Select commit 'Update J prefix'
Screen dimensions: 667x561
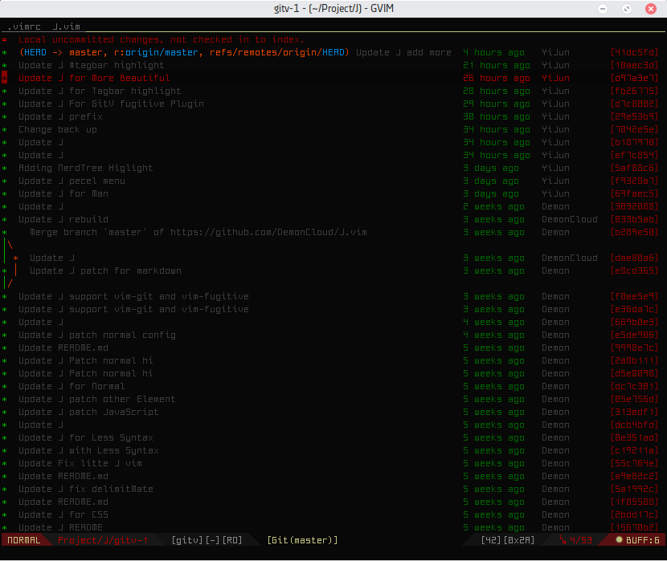click(x=60, y=116)
